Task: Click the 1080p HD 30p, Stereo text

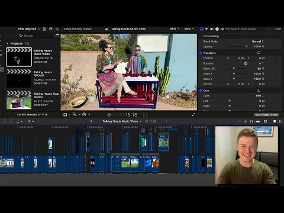Action: [x=78, y=29]
